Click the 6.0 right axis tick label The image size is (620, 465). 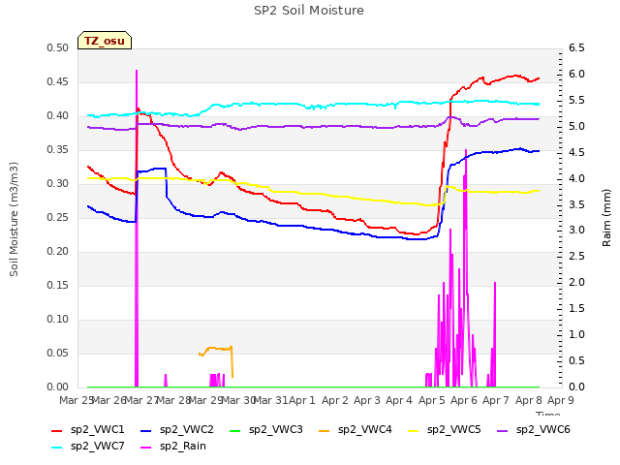point(576,75)
